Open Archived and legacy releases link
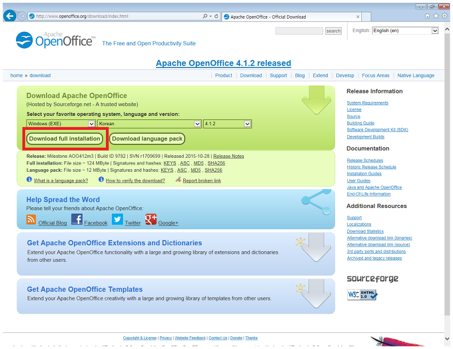This screenshot has width=453, height=349. point(374,258)
